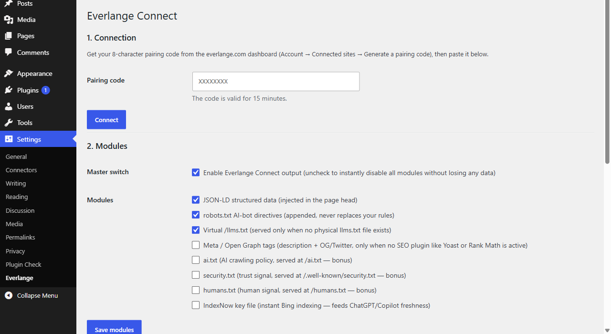Click the Comments speech bubble icon
Image resolution: width=611 pixels, height=334 pixels.
coord(9,52)
